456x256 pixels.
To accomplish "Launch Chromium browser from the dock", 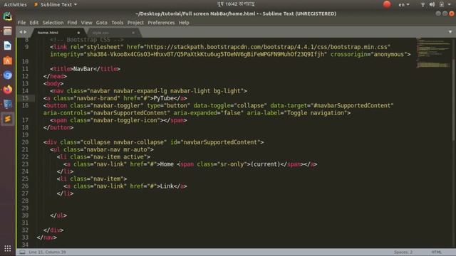I will point(8,75).
